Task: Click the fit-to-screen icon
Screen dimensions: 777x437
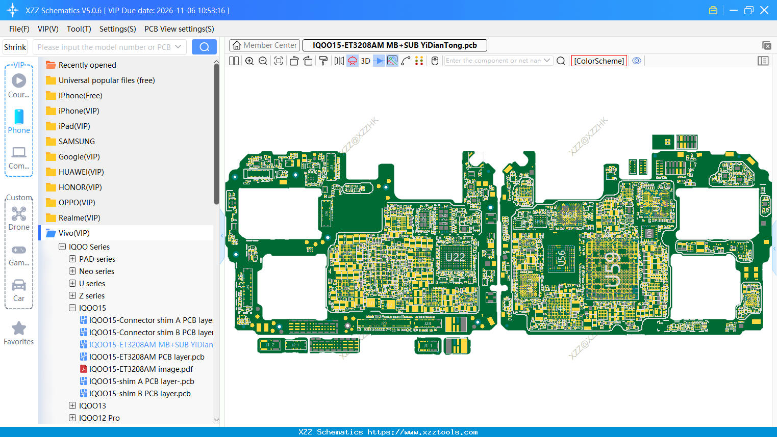Action: tap(279, 61)
